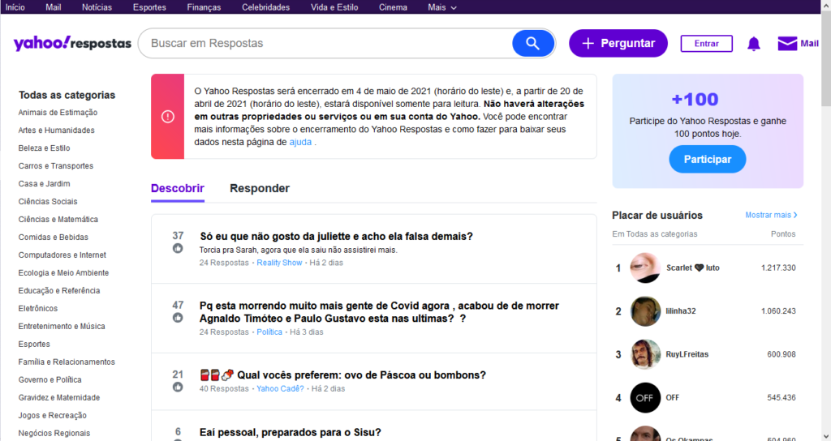Click Todas as categorias heading

point(67,96)
